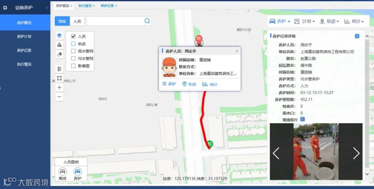Open 执行情况 in sidebar menu
This screenshot has width=374, height=189.
(25, 64)
